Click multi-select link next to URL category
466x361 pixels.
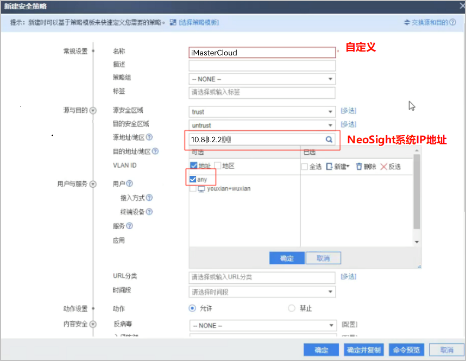(348, 276)
